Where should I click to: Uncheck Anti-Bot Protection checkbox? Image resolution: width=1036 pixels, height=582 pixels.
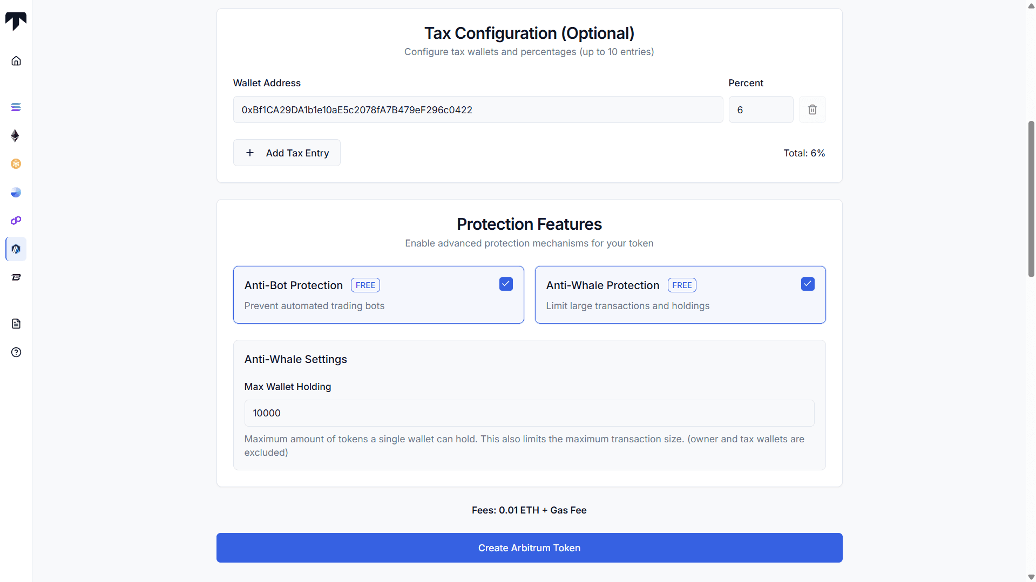tap(506, 284)
